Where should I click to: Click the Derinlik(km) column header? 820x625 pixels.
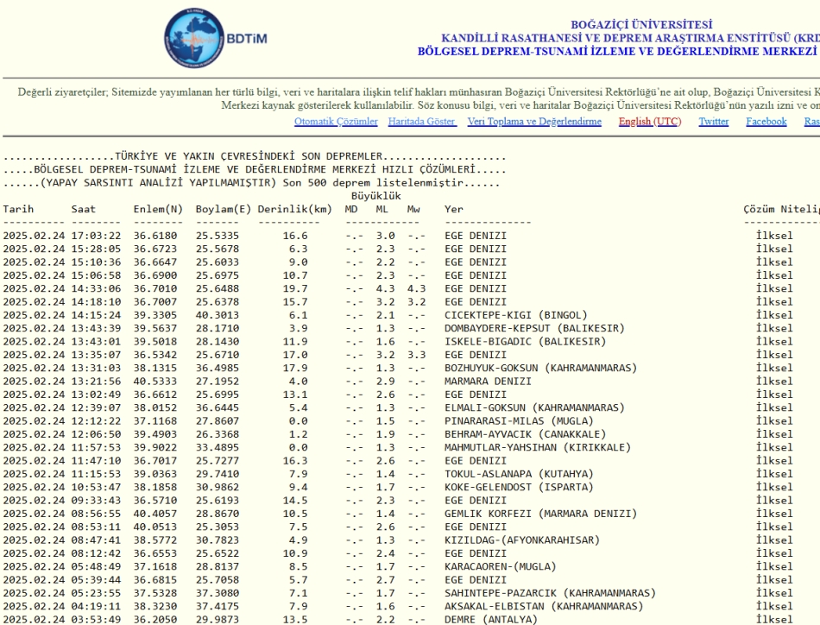click(x=293, y=209)
